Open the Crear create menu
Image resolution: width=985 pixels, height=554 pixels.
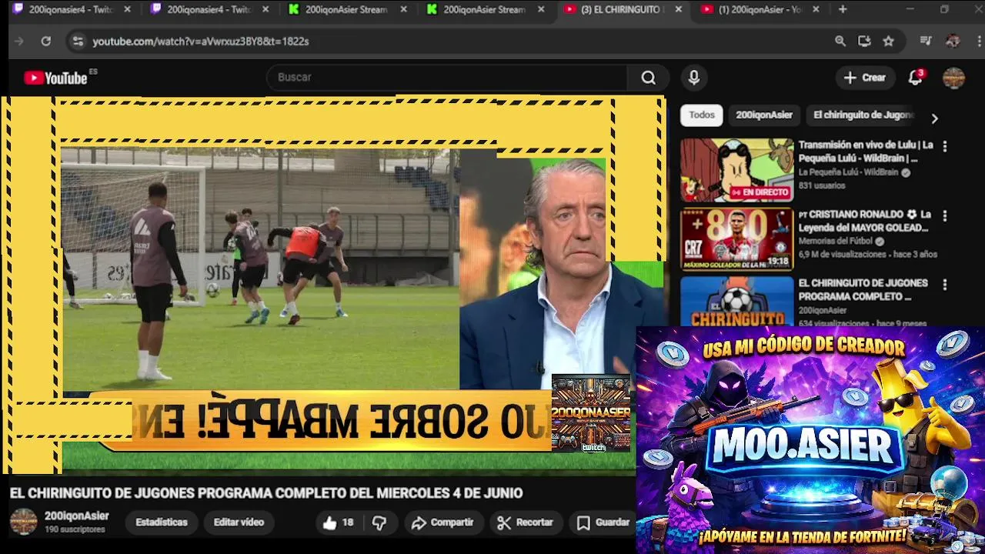pyautogui.click(x=865, y=78)
